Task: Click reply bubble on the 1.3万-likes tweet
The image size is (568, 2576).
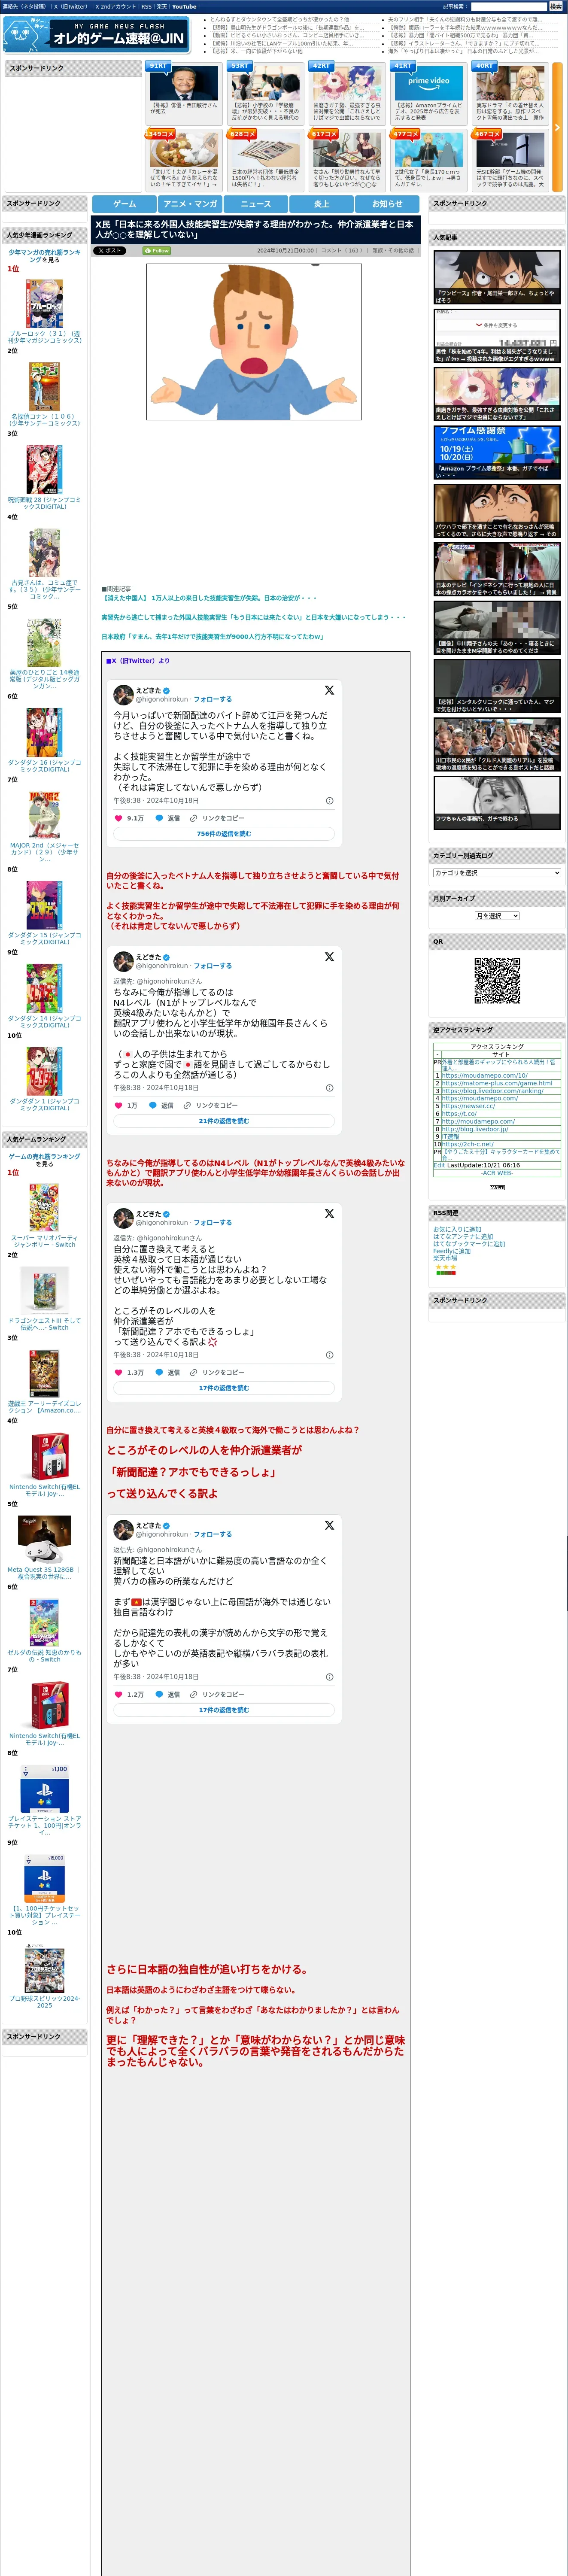Action: pyautogui.click(x=158, y=1372)
